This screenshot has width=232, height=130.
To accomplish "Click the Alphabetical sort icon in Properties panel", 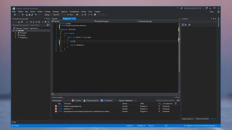I will click(x=186, y=25).
